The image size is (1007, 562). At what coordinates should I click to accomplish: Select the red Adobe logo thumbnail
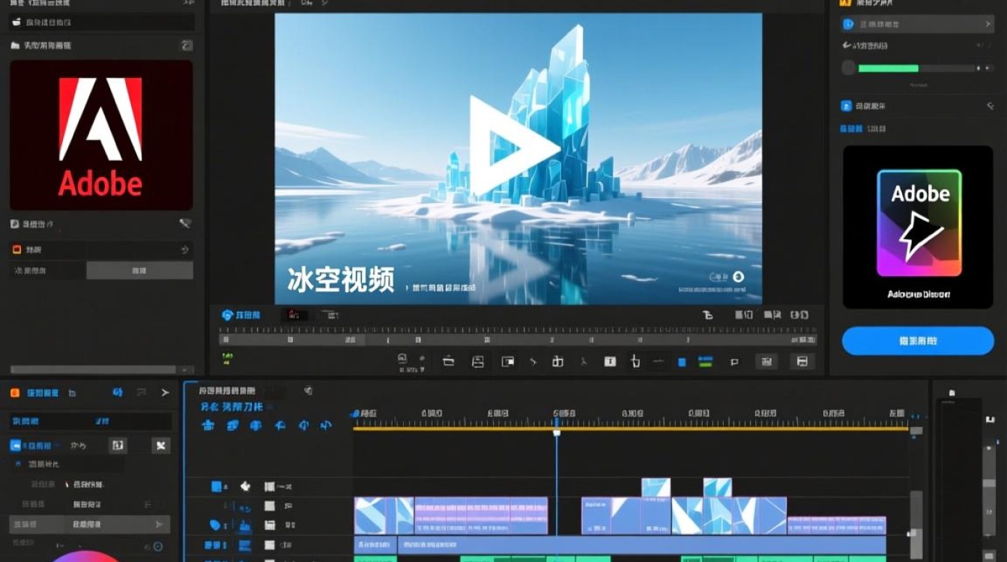point(101,136)
